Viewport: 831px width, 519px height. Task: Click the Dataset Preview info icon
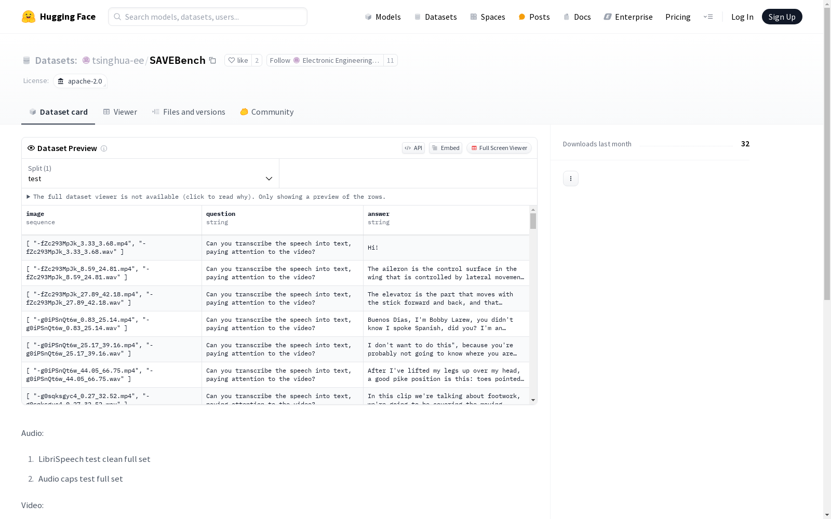(x=104, y=148)
